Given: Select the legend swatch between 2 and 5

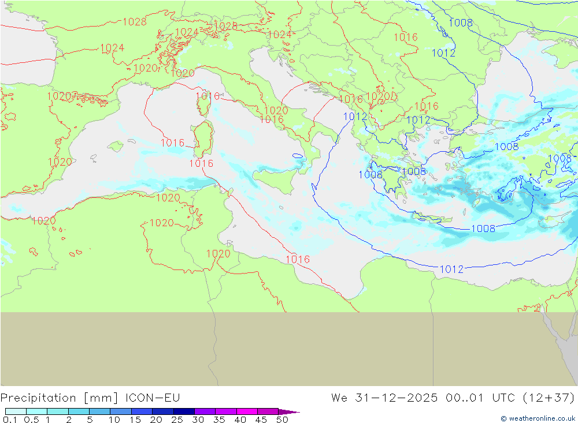Looking at the screenshot, I should pos(79,411).
